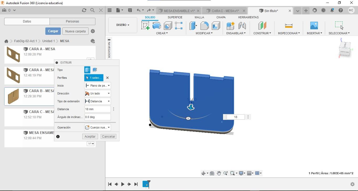The image size is (358, 191).
Task: Select the Joint tool icon
Action: 242,26
